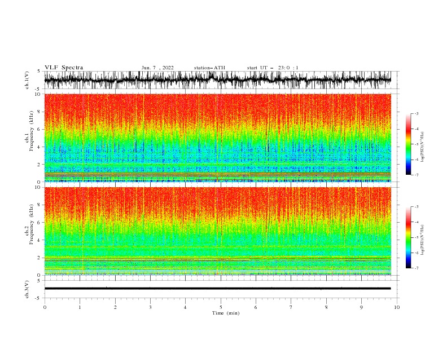
Task: Click the "ch.1(V)" axis label
Action: pos(27,80)
